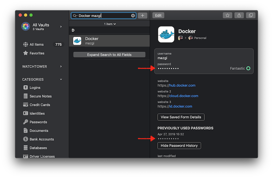Click the share icon in toolbar
This screenshot has height=178, width=273.
pos(239,15)
